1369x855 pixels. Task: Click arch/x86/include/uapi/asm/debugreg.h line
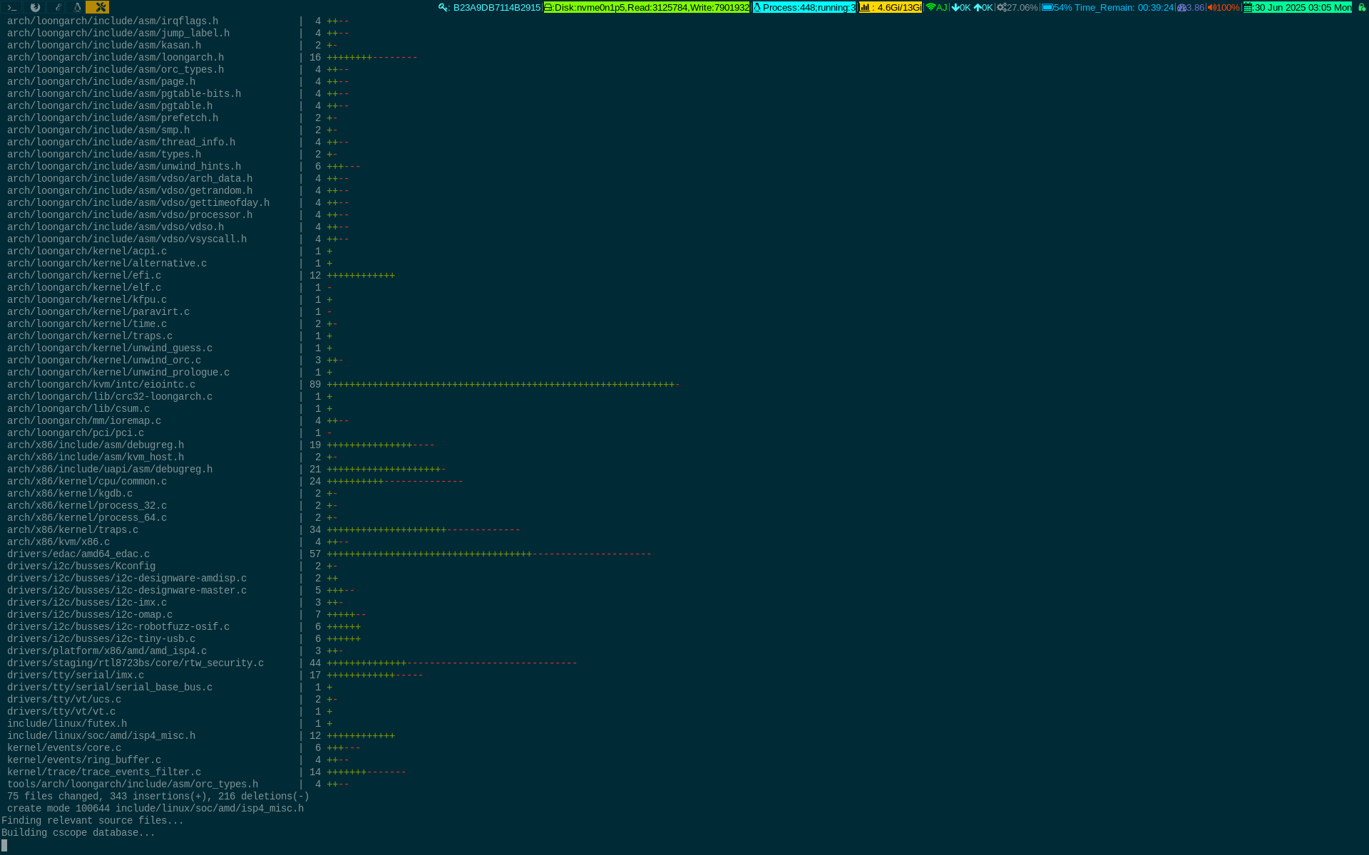tap(227, 470)
